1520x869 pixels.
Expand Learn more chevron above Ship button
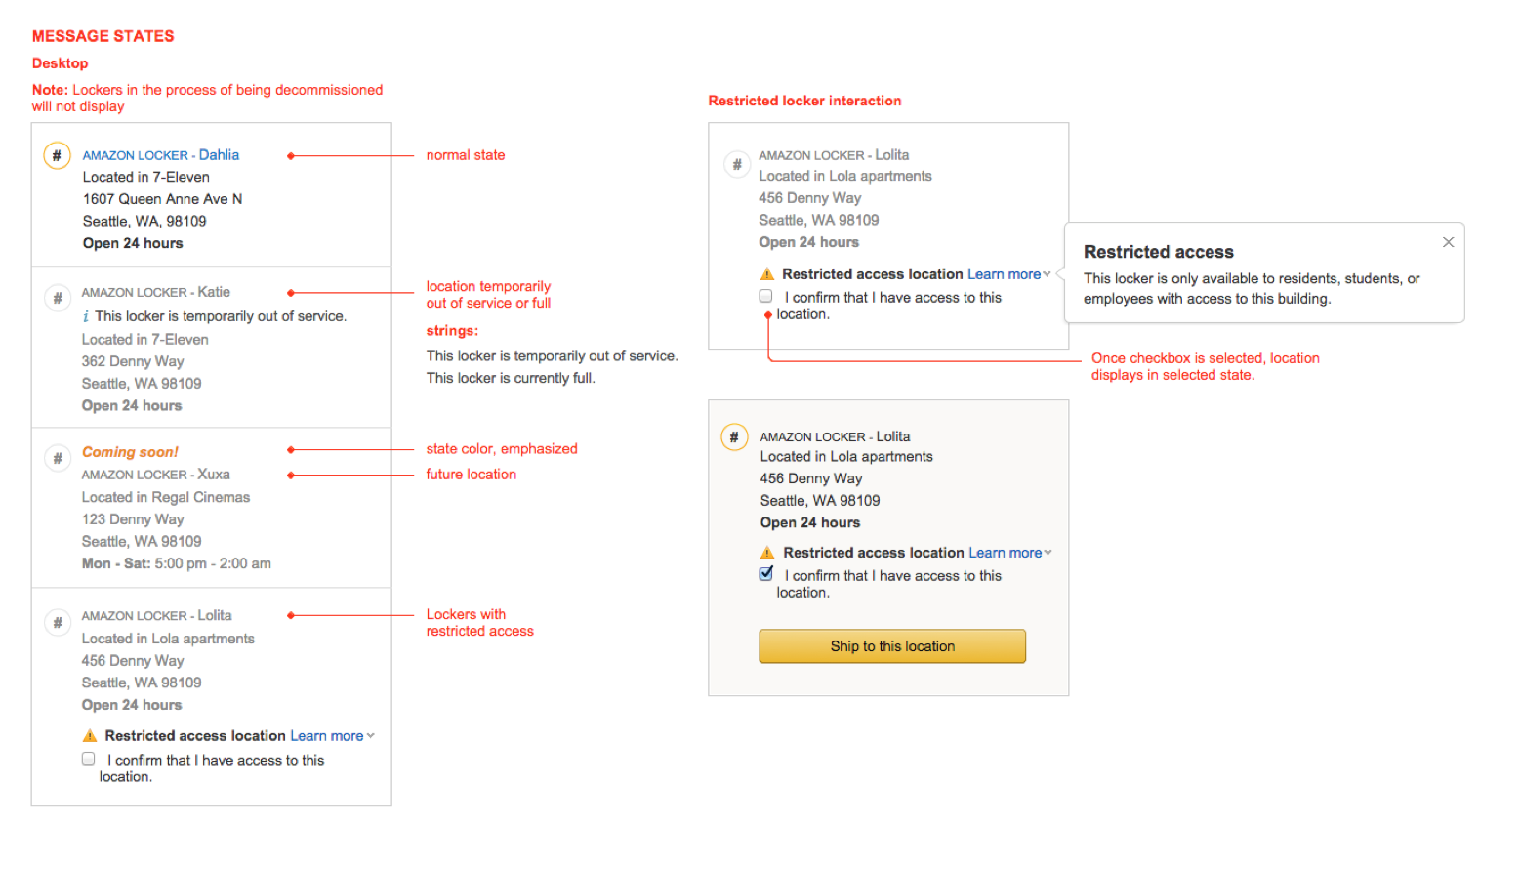click(x=1048, y=553)
